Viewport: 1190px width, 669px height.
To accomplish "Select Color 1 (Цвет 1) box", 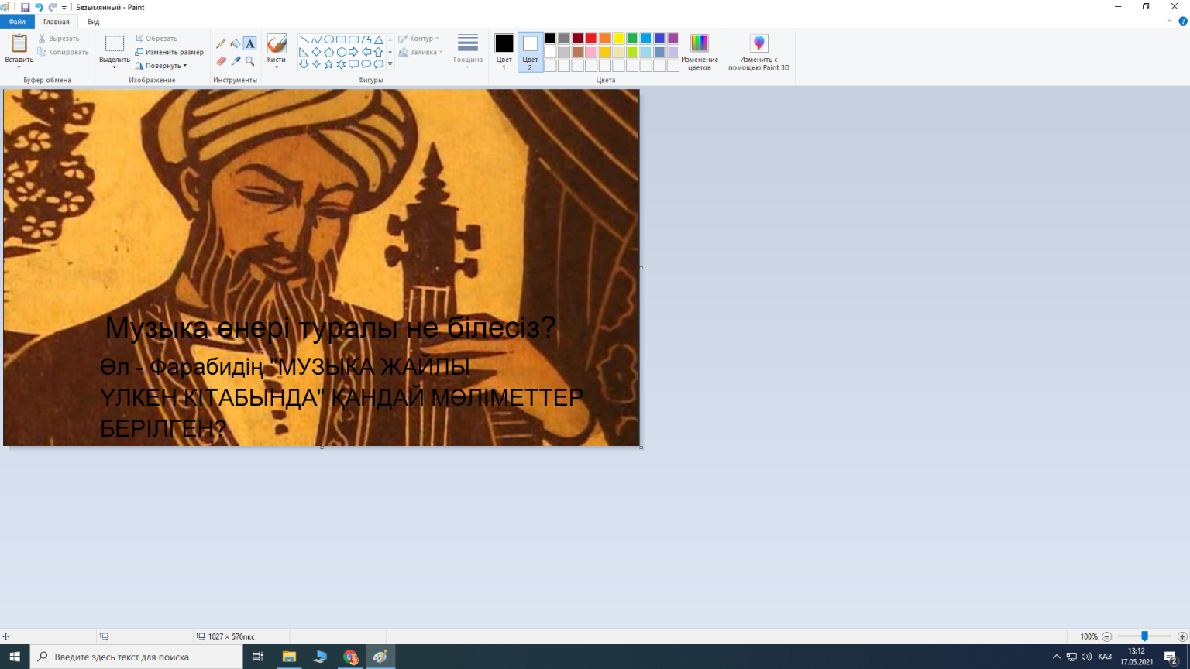I will (x=504, y=53).
